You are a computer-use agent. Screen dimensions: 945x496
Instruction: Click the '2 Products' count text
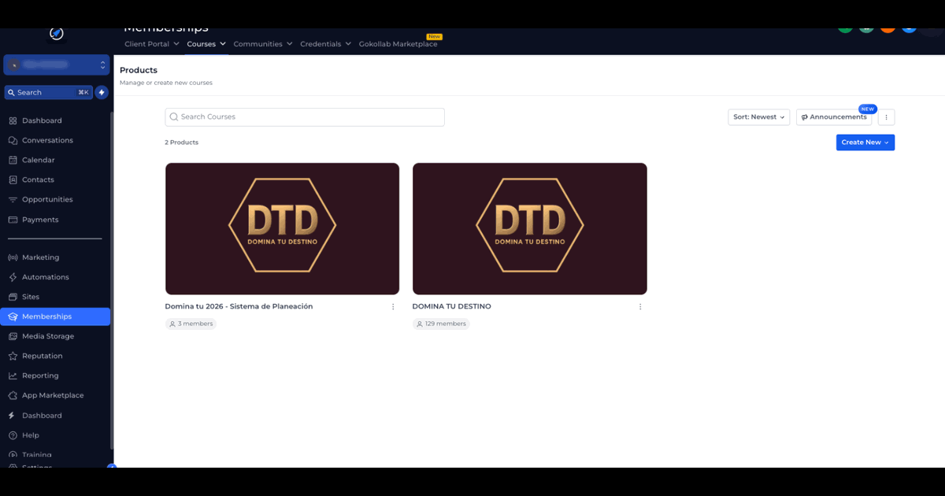pyautogui.click(x=181, y=143)
